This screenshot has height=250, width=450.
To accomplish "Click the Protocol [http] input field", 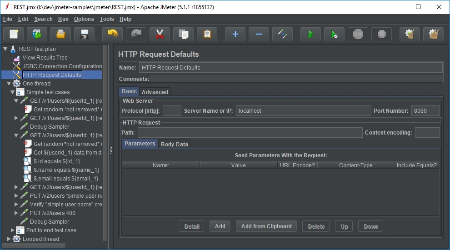I will click(172, 111).
